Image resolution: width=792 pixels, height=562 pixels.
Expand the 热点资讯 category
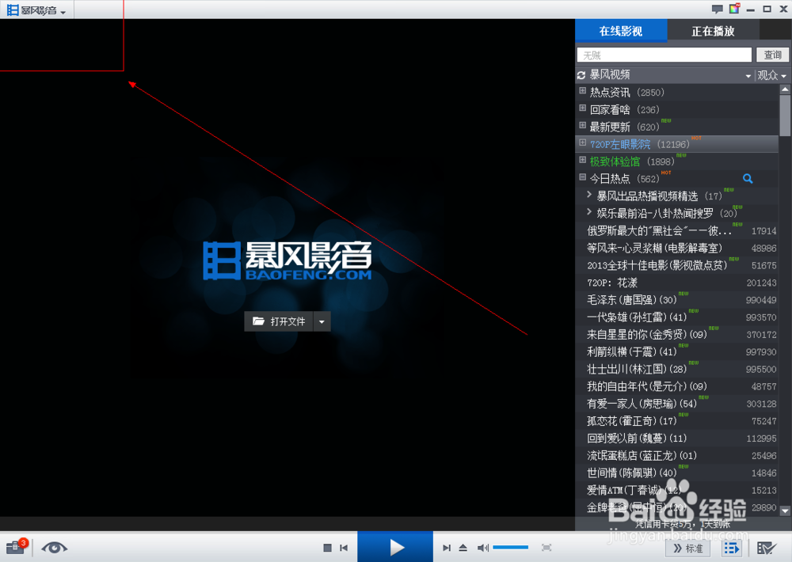582,91
